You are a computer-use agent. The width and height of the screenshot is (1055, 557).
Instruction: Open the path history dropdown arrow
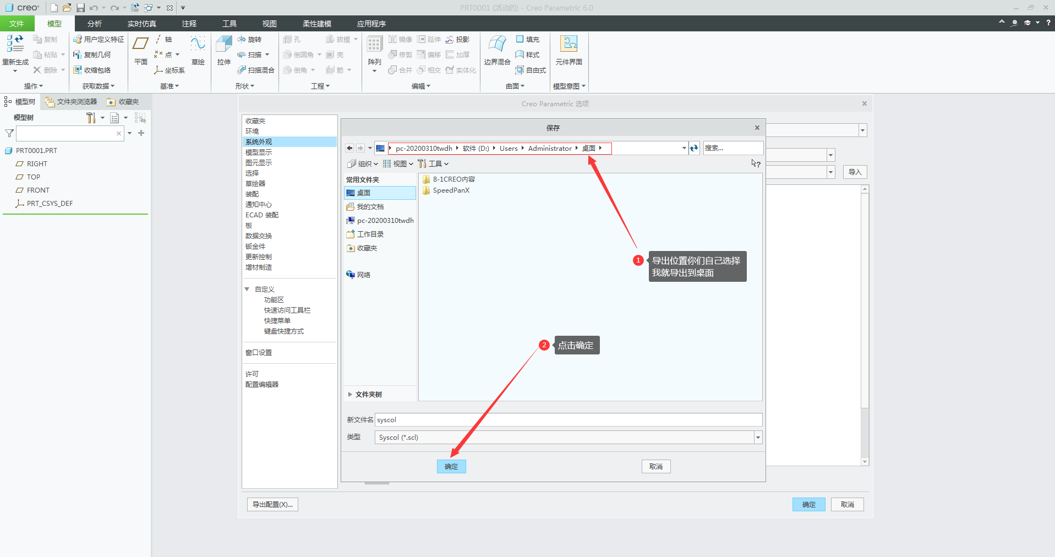[x=684, y=148]
